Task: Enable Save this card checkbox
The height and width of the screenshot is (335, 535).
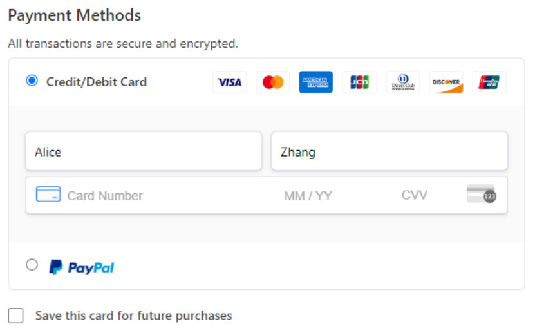Action: 15,316
